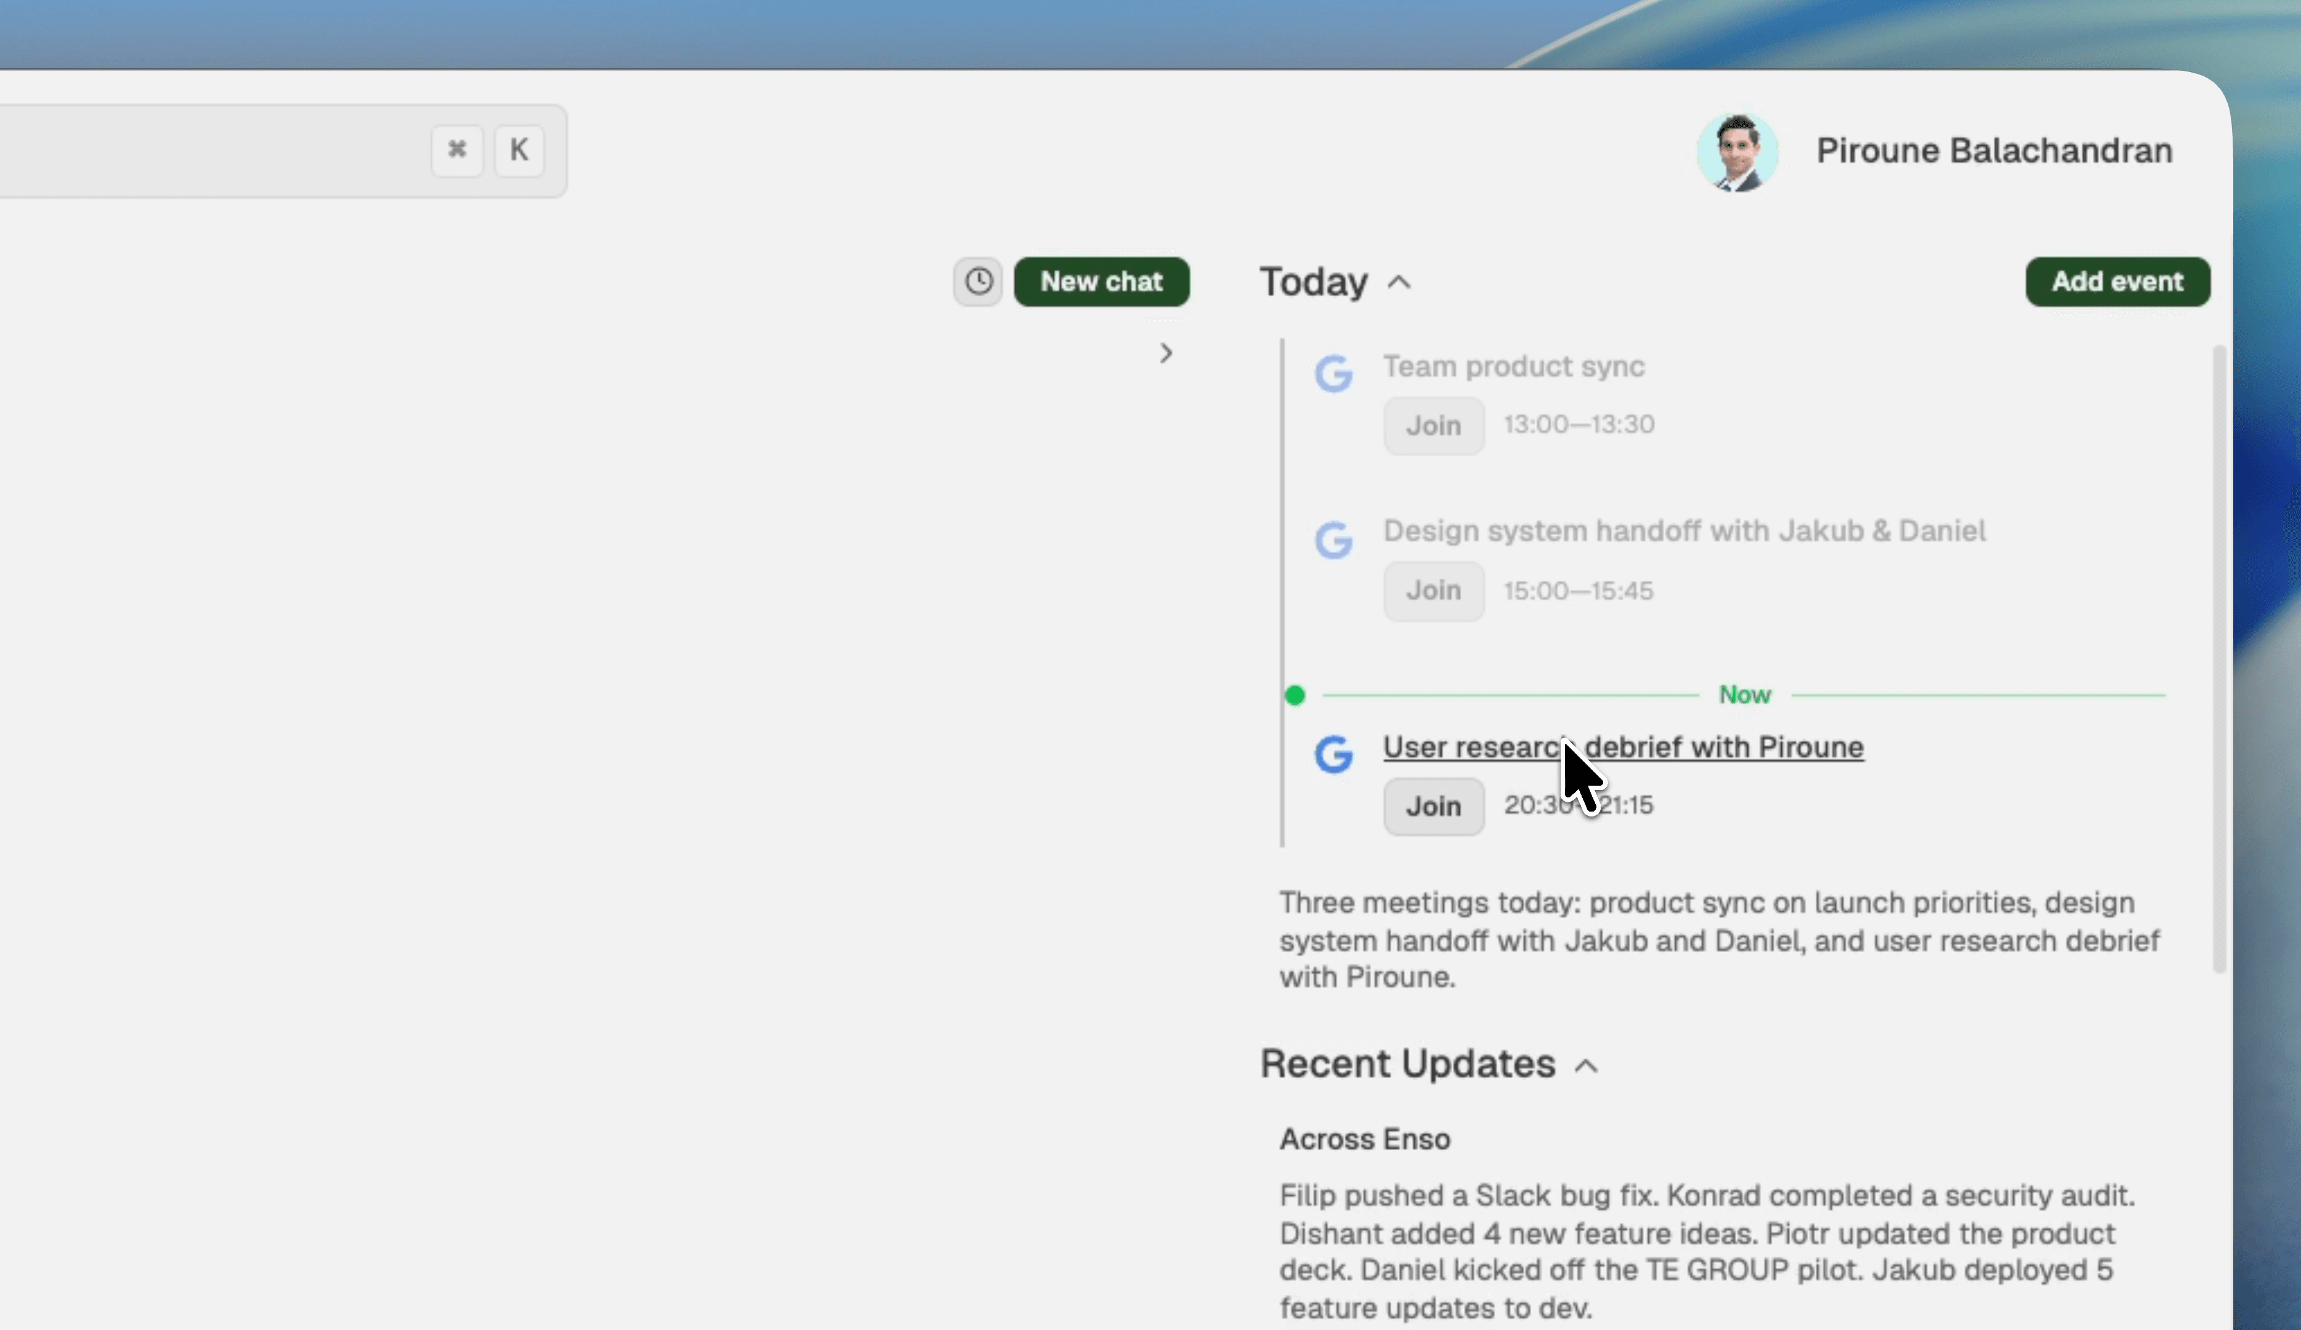This screenshot has width=2301, height=1330.
Task: Click the K shortcut key badge
Action: (x=519, y=150)
